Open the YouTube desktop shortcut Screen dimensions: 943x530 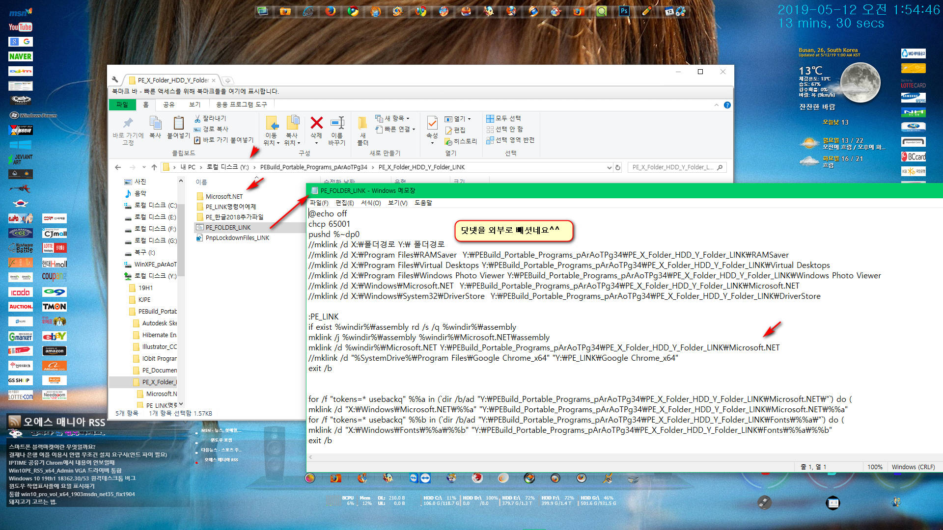[x=20, y=27]
